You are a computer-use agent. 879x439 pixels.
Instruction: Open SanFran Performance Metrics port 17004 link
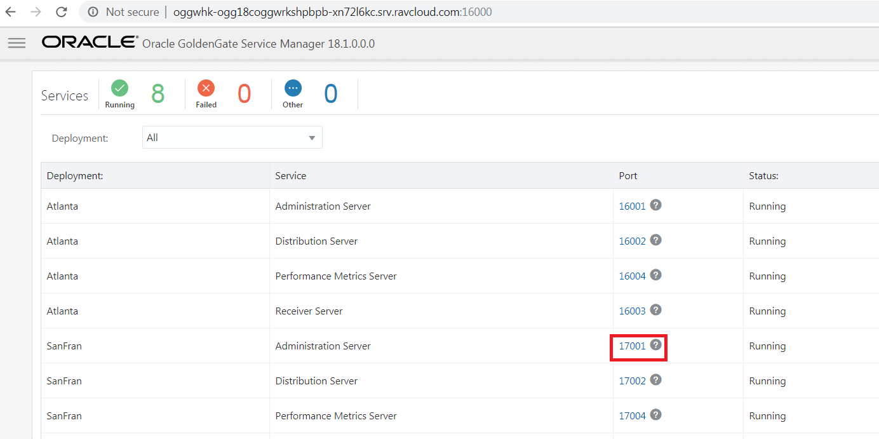(632, 416)
